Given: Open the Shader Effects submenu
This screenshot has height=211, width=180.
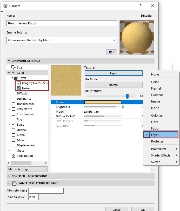Looking at the screenshot, I should pyautogui.click(x=161, y=155).
